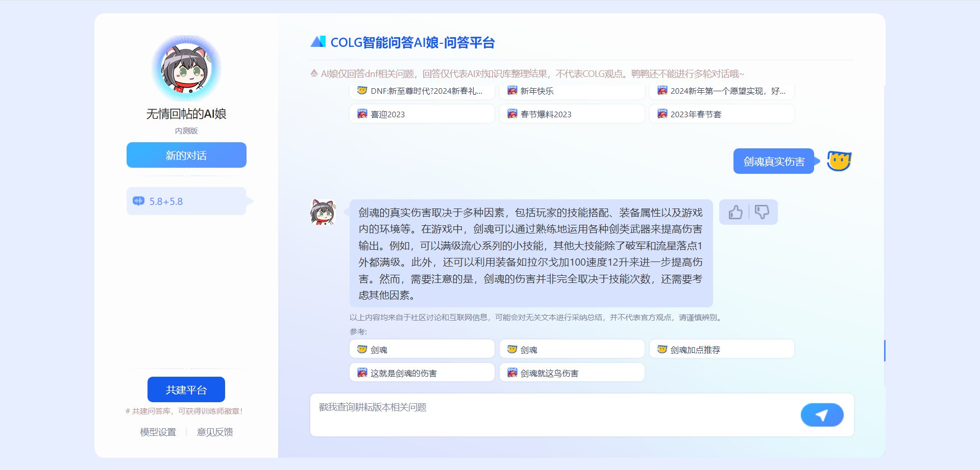The width and height of the screenshot is (980, 470).
Task: Select the 5.8+5.8 conversation history
Action: click(186, 201)
